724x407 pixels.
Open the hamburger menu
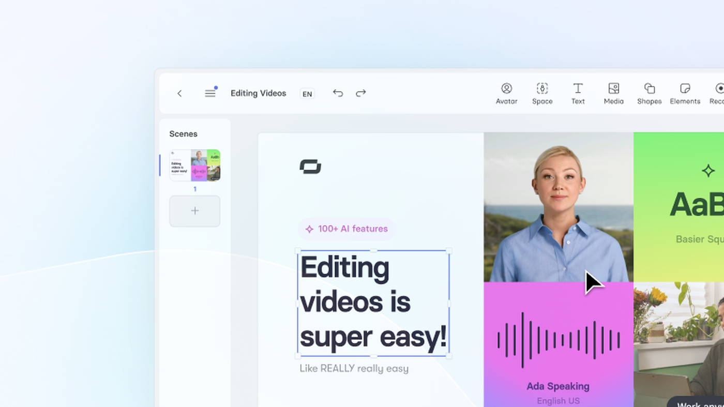210,94
